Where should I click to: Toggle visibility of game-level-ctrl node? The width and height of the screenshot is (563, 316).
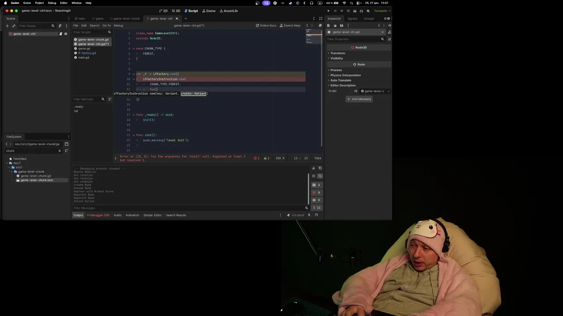66,34
